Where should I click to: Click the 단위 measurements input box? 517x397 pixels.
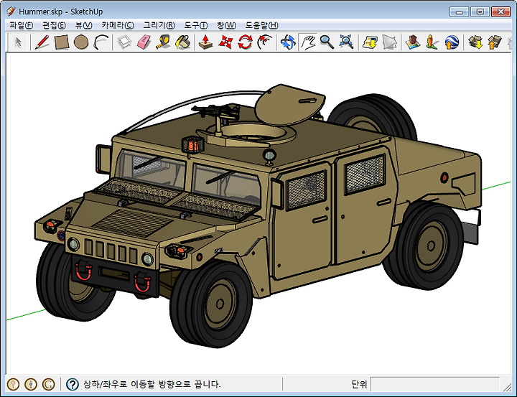[434, 384]
